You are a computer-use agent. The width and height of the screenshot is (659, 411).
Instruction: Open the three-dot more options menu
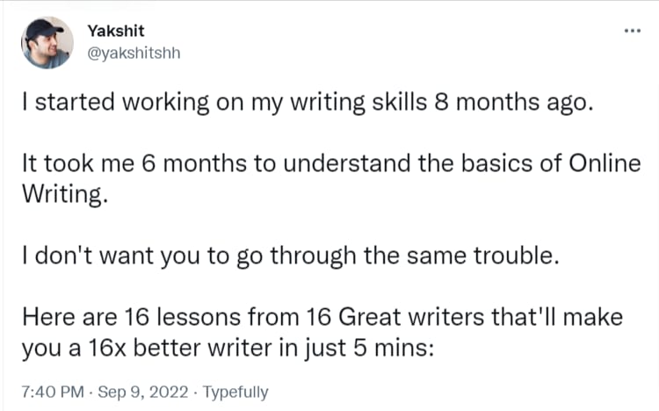631,32
